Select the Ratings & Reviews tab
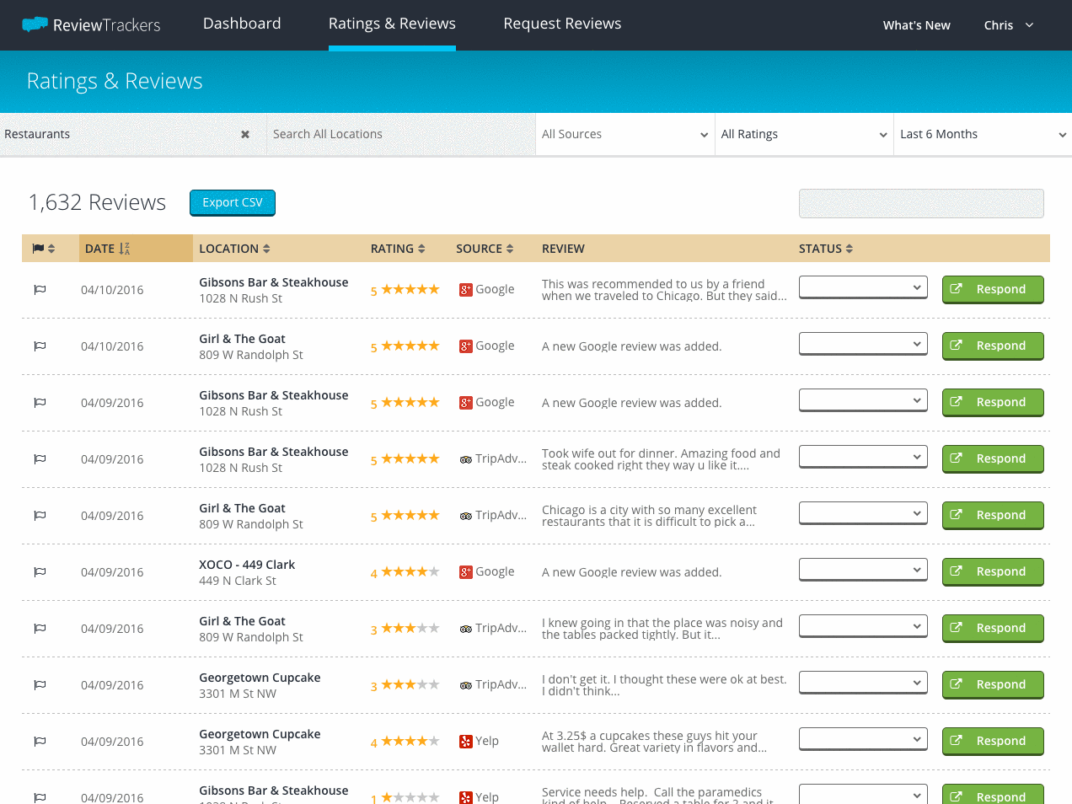 (392, 24)
